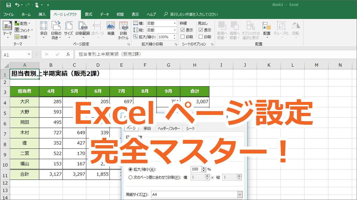Toggle 枠線 印刷 gridlines print checkbox
This screenshot has width=357, height=200.
183,37
